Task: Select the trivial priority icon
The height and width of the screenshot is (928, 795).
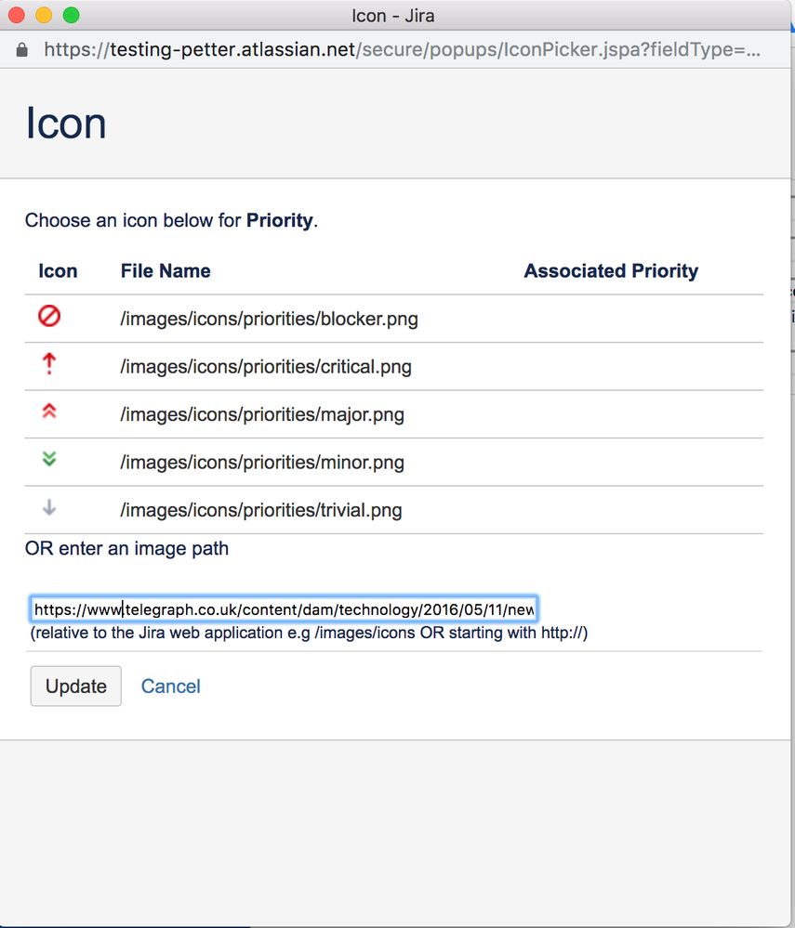Action: pyautogui.click(x=47, y=509)
